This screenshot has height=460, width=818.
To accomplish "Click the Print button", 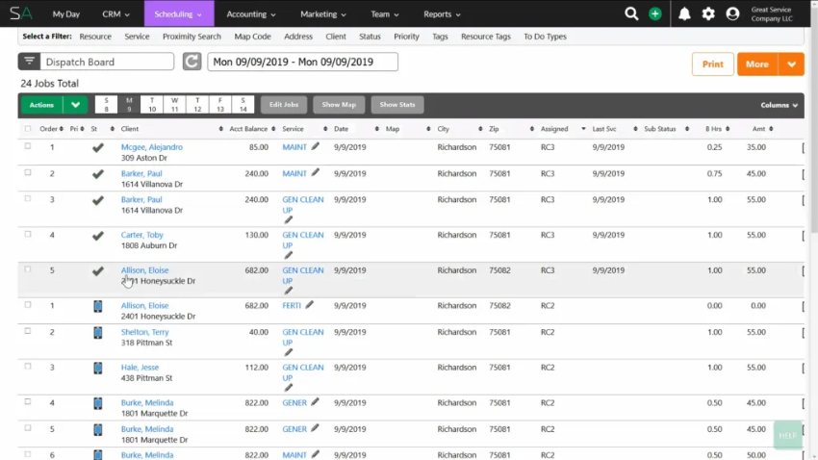I will [x=712, y=64].
